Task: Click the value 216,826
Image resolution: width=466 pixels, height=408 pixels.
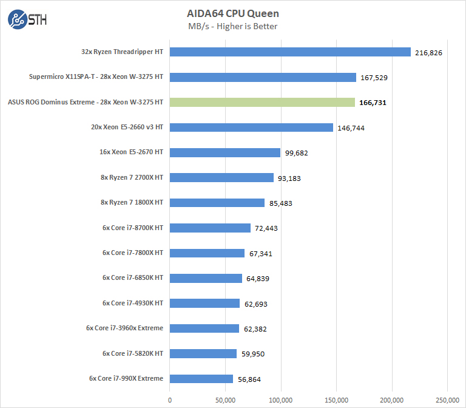Action: (x=428, y=53)
